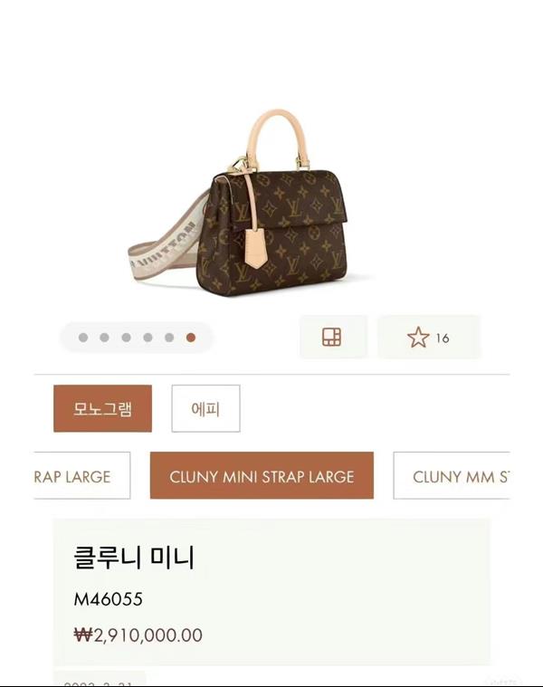
Task: Go to the second carousel image dot
Action: tap(105, 338)
